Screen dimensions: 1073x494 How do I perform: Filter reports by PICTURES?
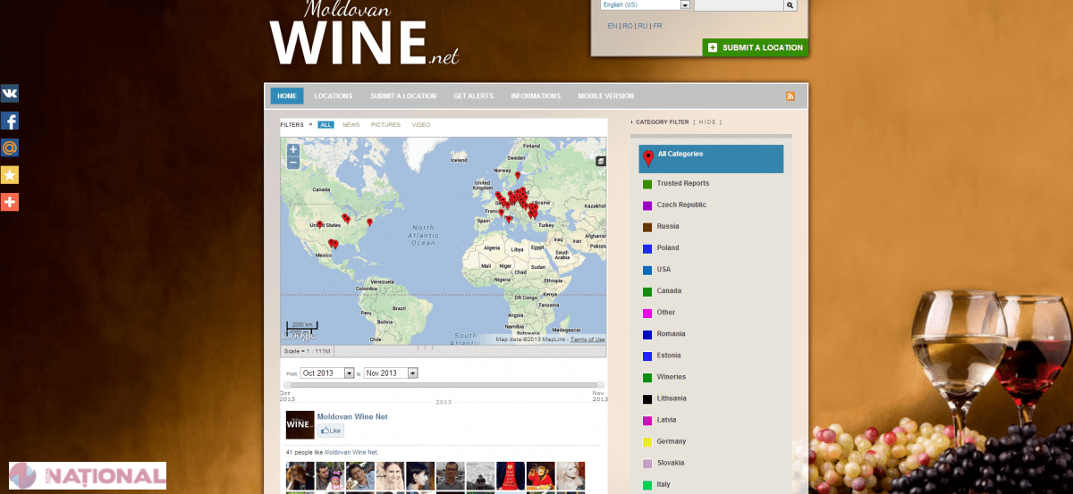click(x=386, y=125)
